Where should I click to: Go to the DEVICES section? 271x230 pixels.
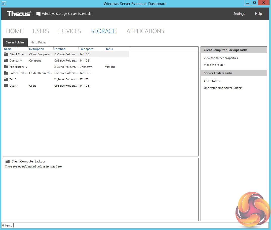tap(70, 31)
